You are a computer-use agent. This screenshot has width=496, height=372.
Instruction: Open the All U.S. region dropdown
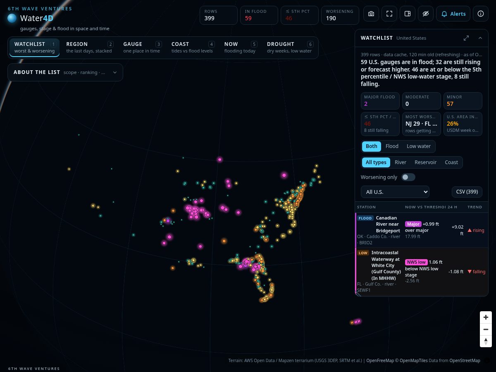click(395, 192)
